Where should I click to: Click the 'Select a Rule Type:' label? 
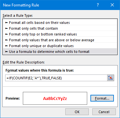point(18,15)
